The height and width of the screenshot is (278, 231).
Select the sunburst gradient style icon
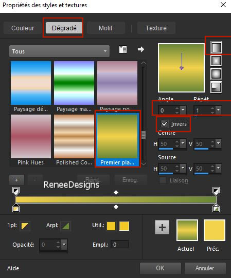(x=216, y=74)
